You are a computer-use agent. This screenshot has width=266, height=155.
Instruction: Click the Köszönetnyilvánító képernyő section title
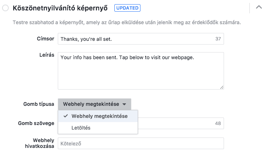click(60, 8)
